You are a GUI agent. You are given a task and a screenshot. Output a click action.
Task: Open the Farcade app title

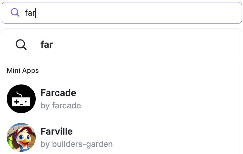pos(58,93)
